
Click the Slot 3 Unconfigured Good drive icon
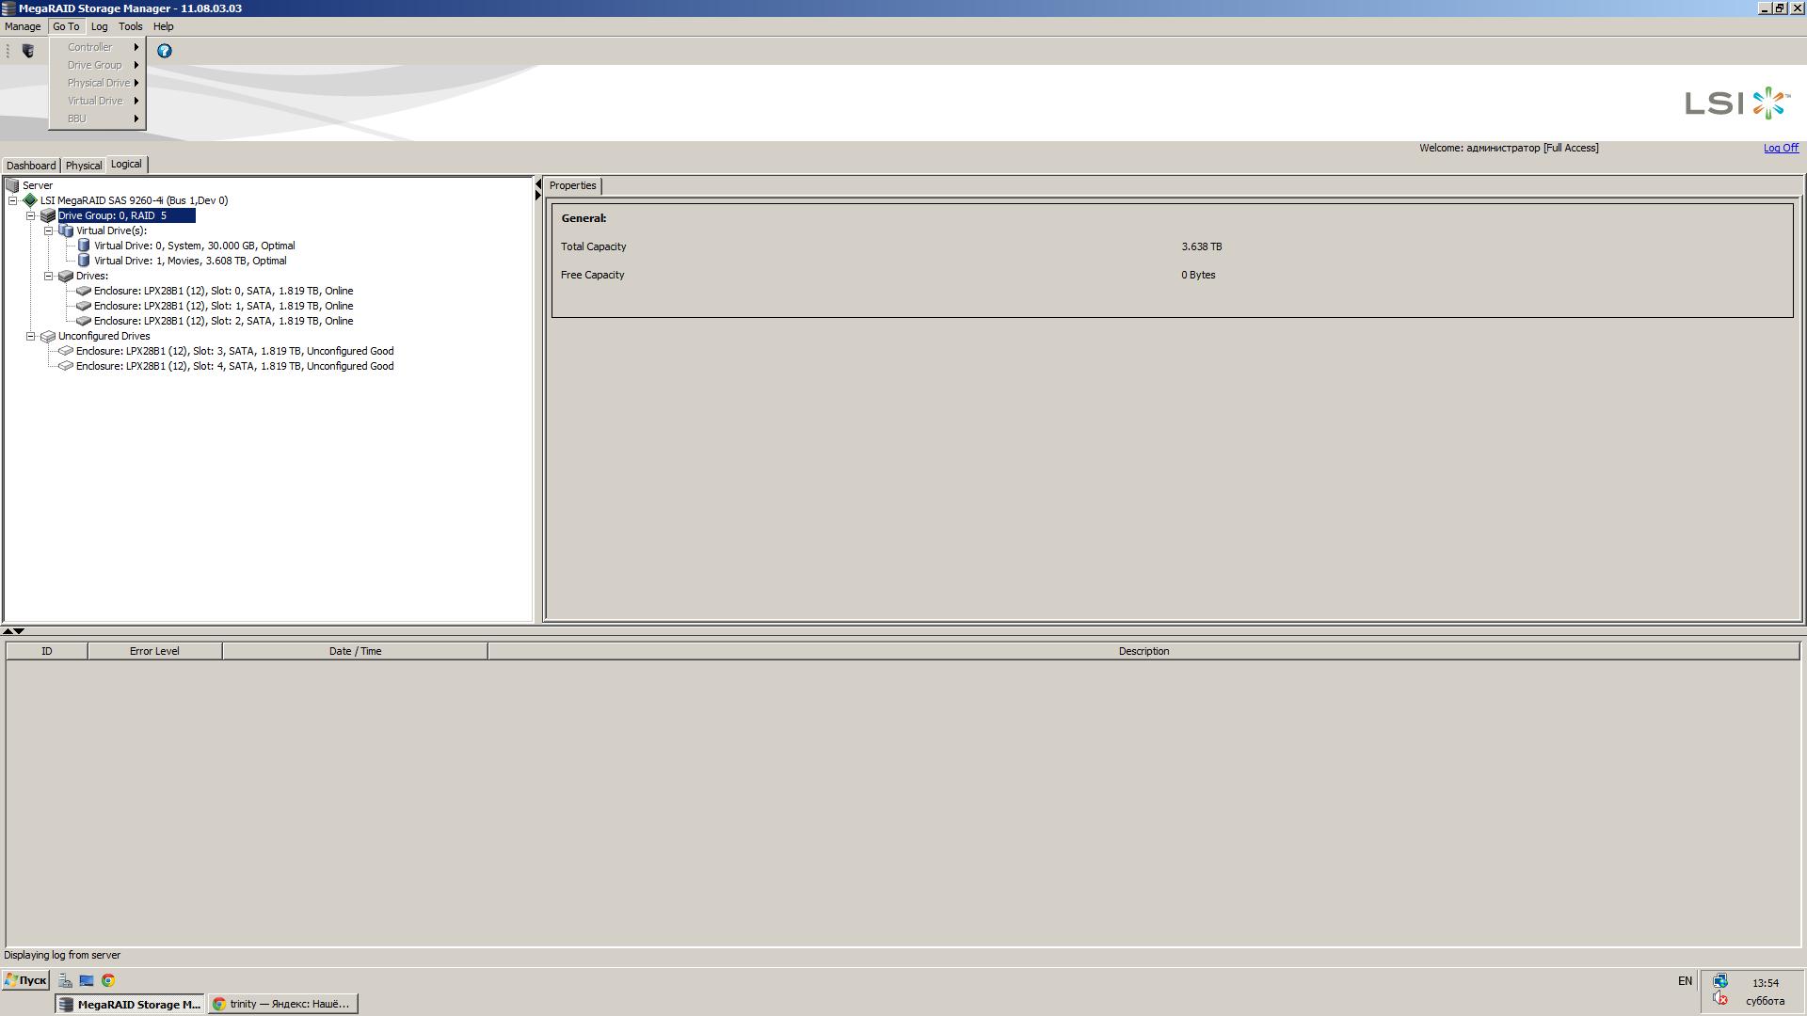click(66, 351)
